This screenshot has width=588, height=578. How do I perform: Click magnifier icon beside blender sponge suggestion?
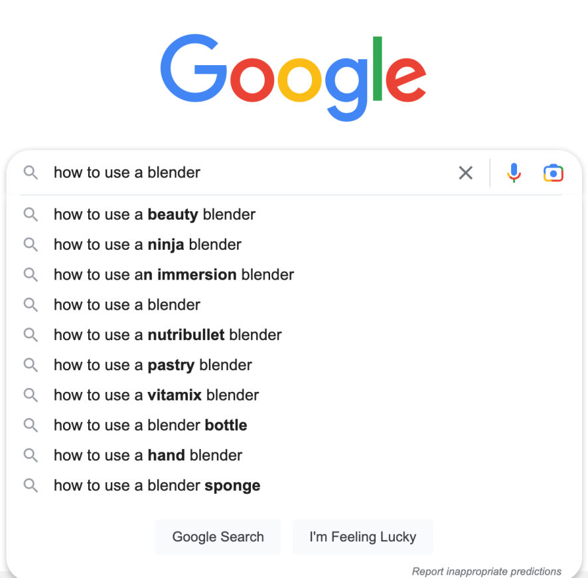tap(31, 486)
